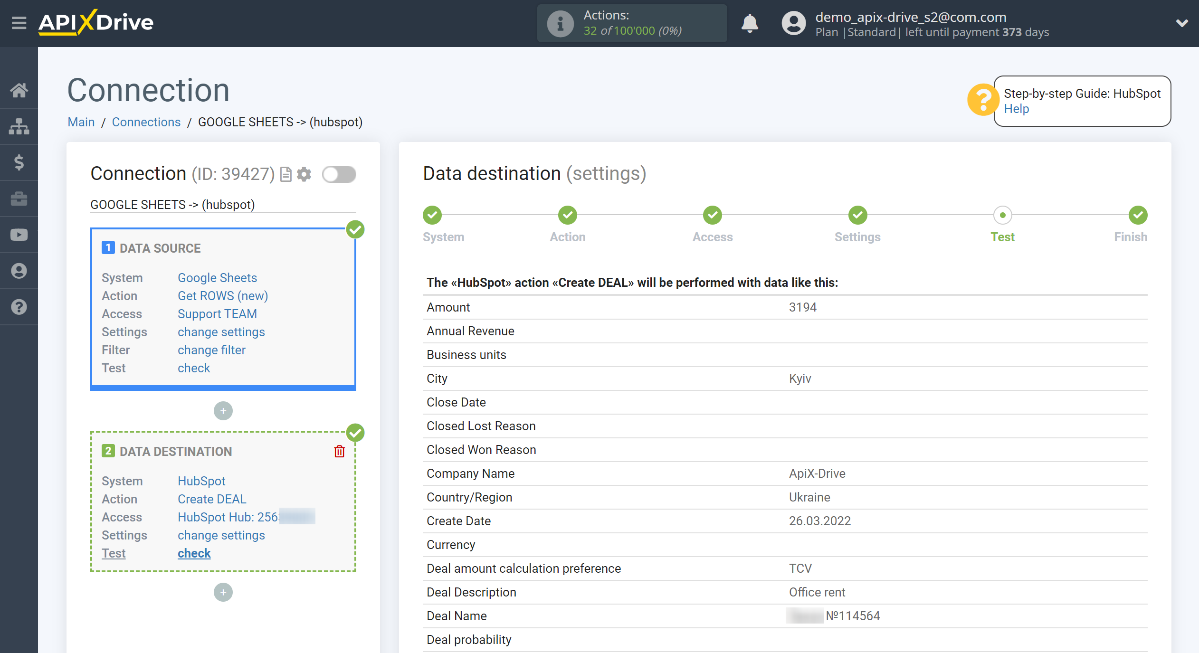Go to Home in the sidebar
This screenshot has height=653, width=1199.
coord(19,90)
